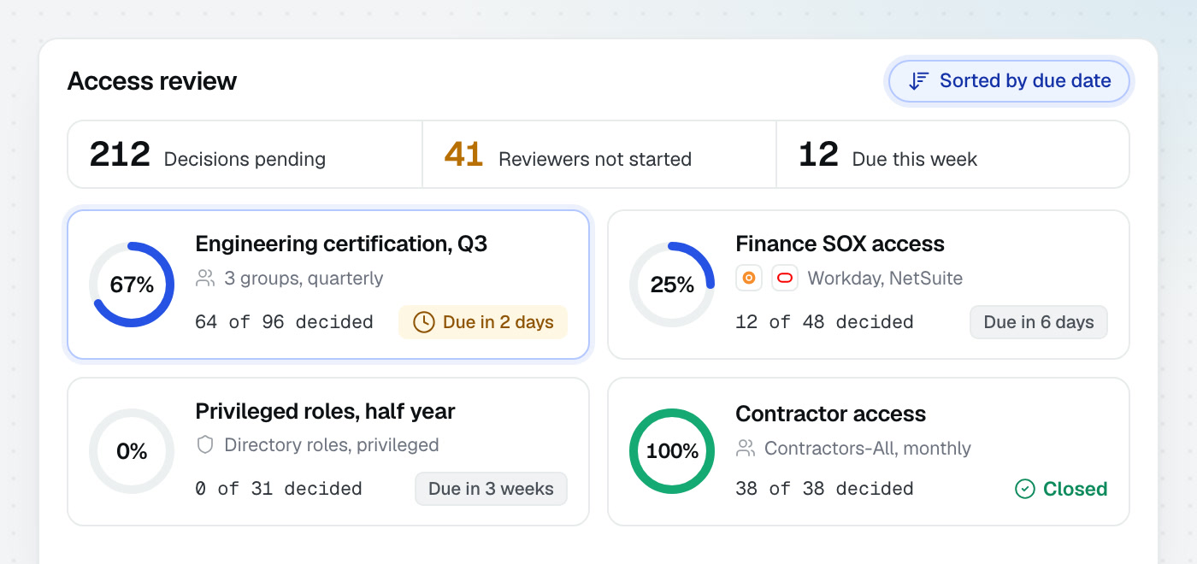
Task: Click the check circle icon next to Closed
Action: (x=1024, y=489)
